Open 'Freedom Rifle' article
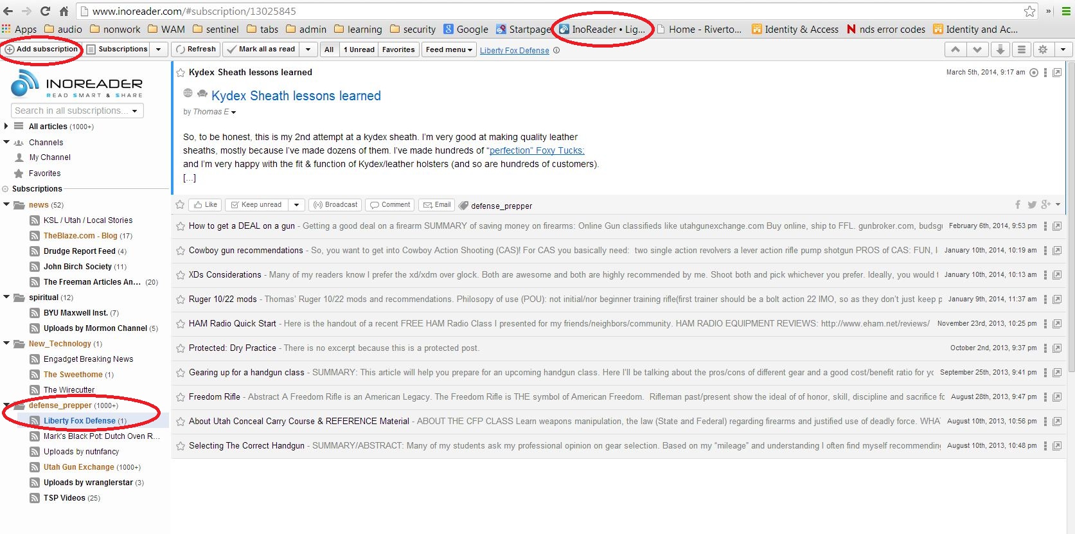 click(215, 397)
